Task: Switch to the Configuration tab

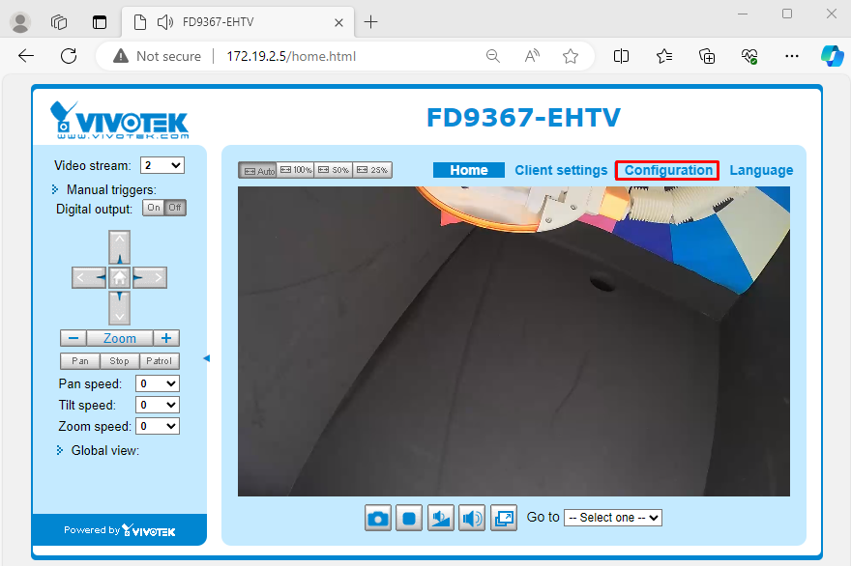Action: pos(666,170)
